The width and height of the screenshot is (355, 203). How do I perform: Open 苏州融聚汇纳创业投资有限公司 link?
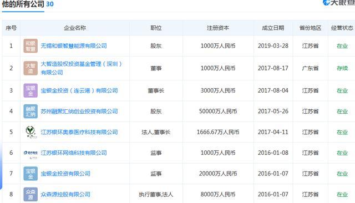[x=79, y=111]
